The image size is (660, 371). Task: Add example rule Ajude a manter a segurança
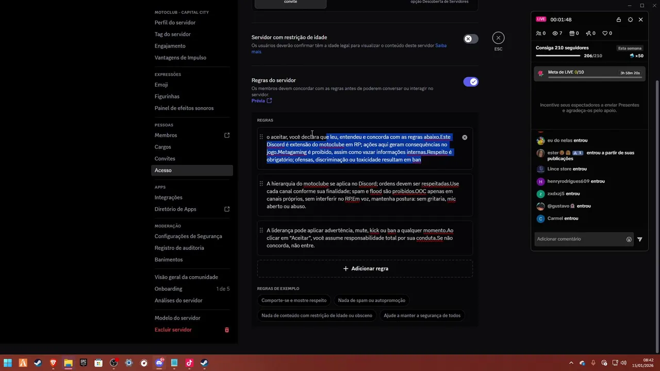coord(422,315)
